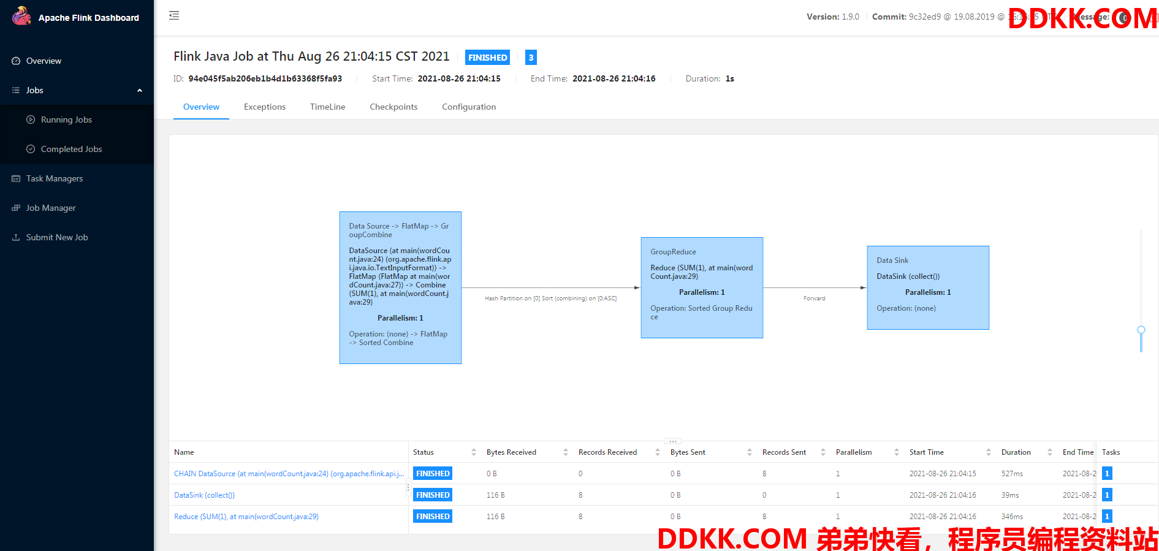Click FINISHED badge in DataSink row

coord(433,495)
